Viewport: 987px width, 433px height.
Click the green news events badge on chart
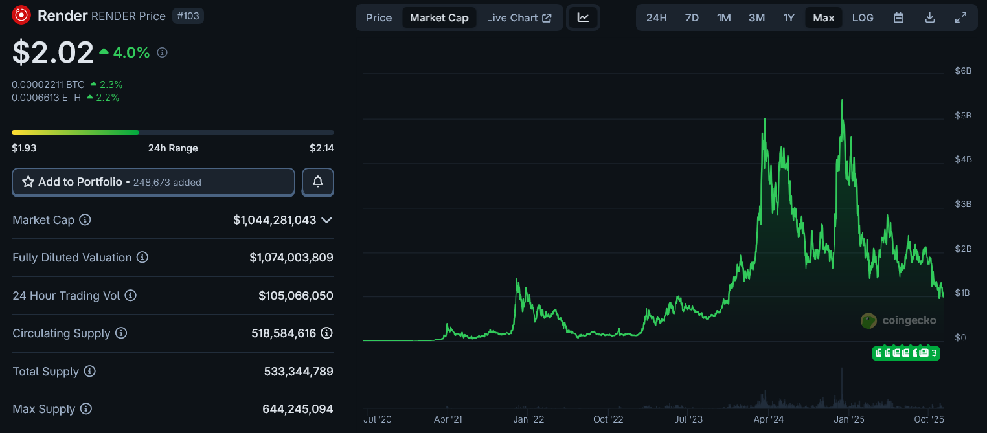[905, 353]
